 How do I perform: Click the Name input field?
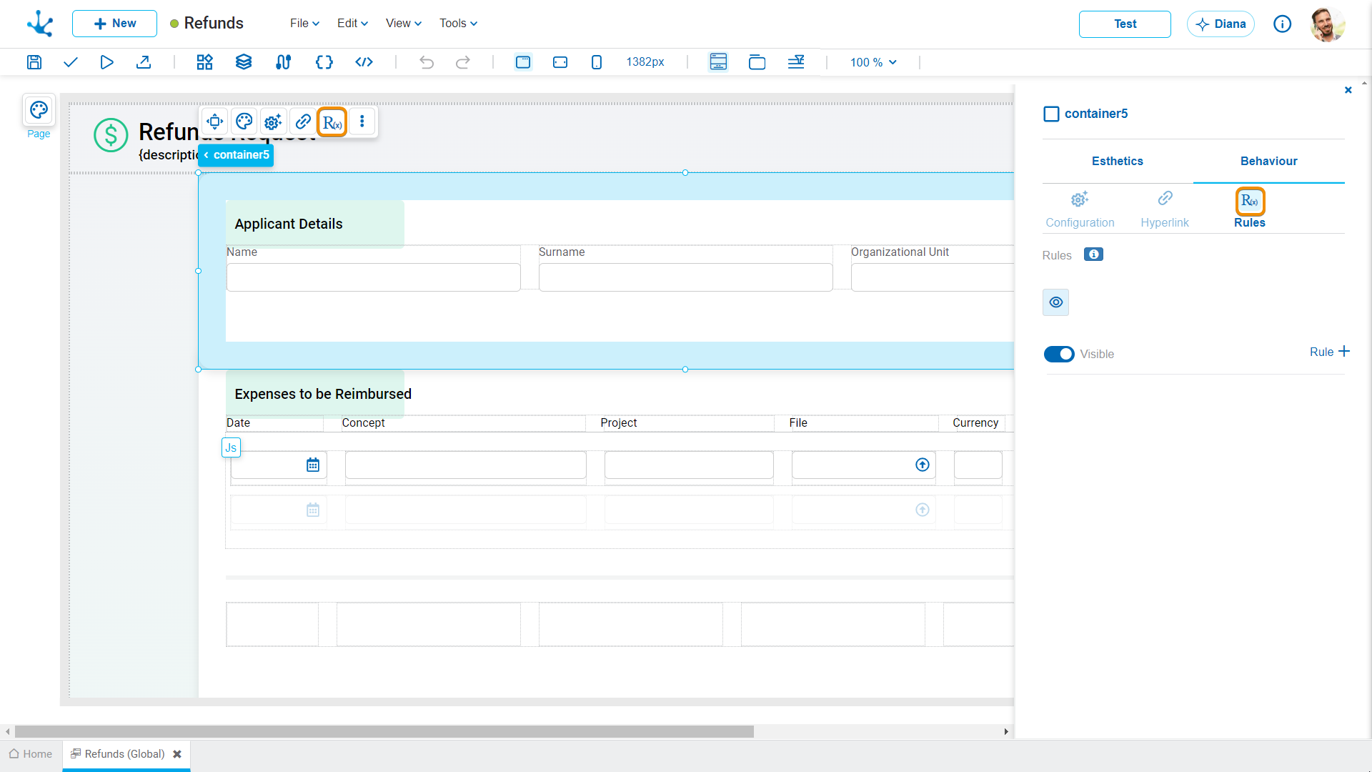(x=374, y=277)
